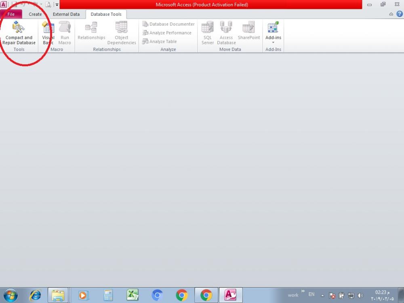This screenshot has width=404, height=303.
Task: Start the Analyze Table wizard
Action: pos(160,41)
